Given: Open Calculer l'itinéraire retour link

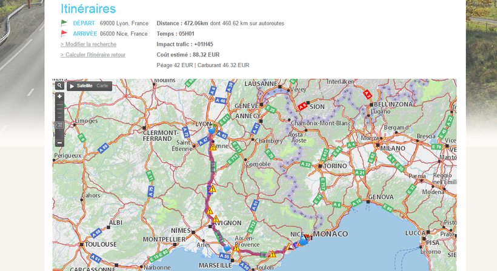Looking at the screenshot, I should (x=93, y=54).
